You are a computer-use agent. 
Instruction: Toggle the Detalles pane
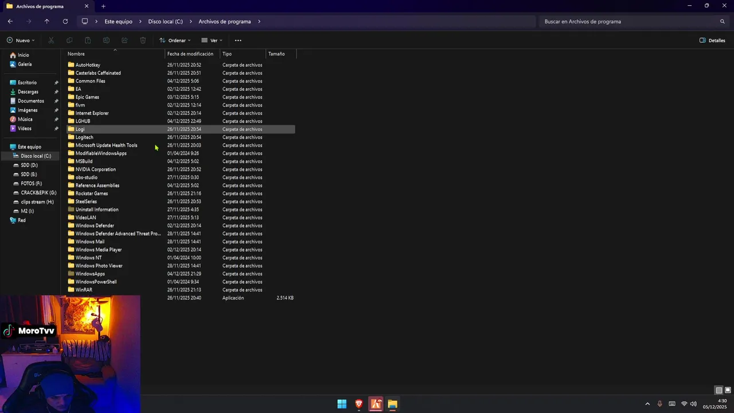pos(712,40)
